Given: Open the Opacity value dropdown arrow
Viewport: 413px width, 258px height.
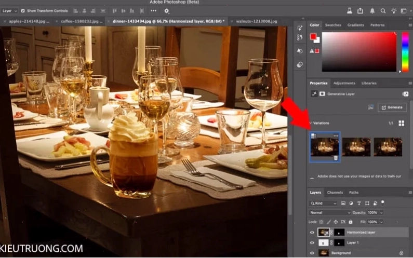Looking at the screenshot, I should click(x=381, y=212).
